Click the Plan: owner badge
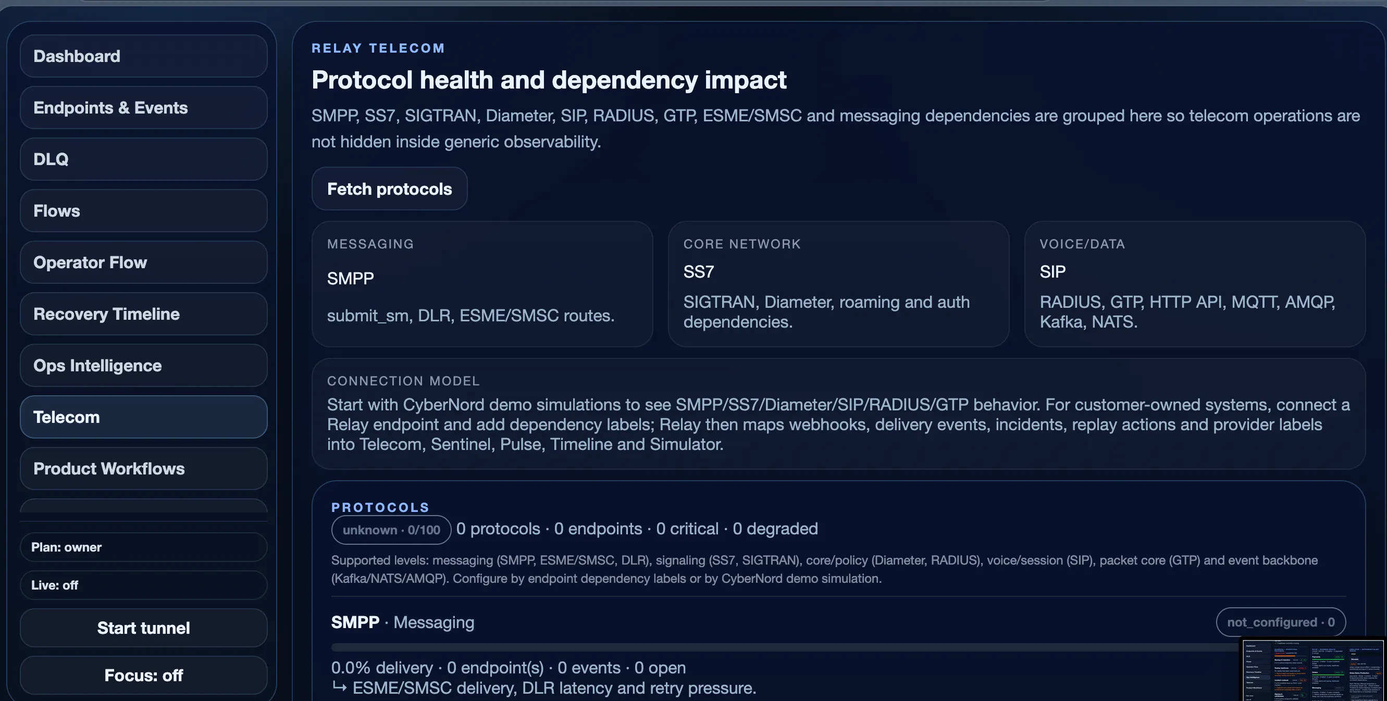Viewport: 1387px width, 701px height. (144, 547)
